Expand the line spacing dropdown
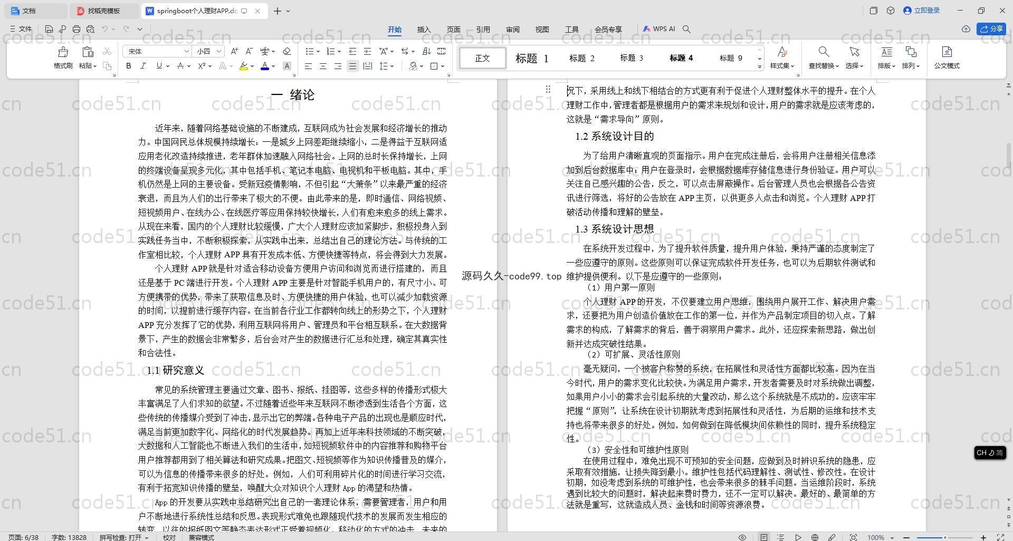This screenshot has width=1013, height=541. [x=392, y=66]
